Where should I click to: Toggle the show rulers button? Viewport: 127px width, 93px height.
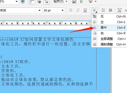32,2
